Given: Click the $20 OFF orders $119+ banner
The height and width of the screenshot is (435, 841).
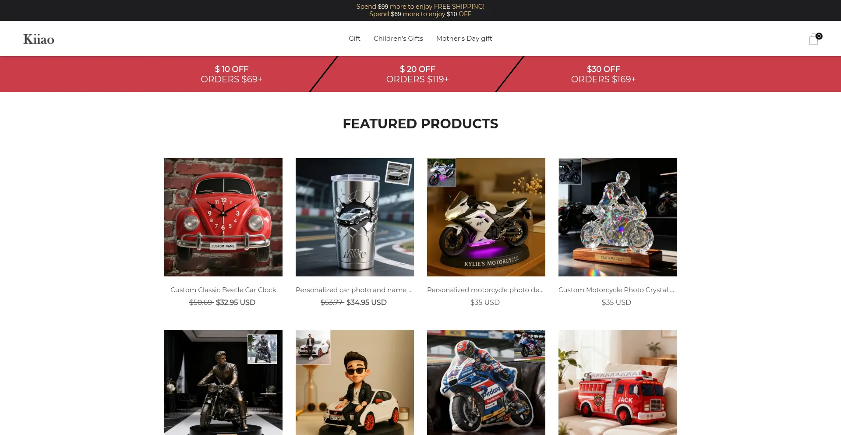Looking at the screenshot, I should click(x=417, y=74).
